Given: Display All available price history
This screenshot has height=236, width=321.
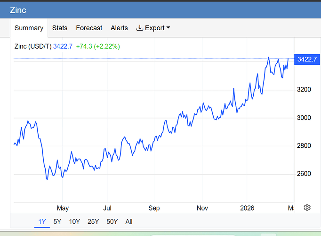Looking at the screenshot, I should click(x=129, y=221).
